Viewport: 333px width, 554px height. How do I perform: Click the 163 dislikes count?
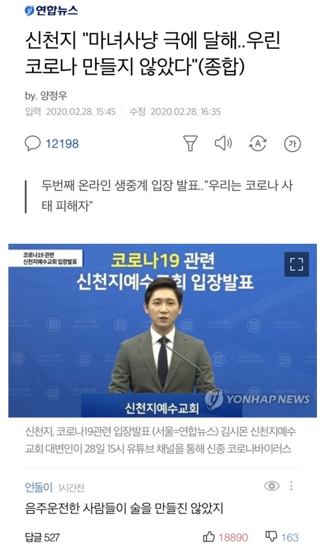(290, 537)
